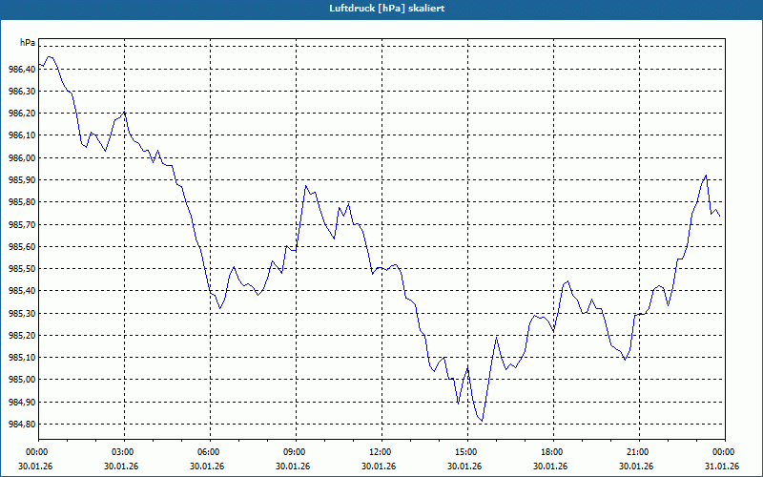Click the 00:00 label above 31.01.26
763x477 pixels.
tap(725, 452)
